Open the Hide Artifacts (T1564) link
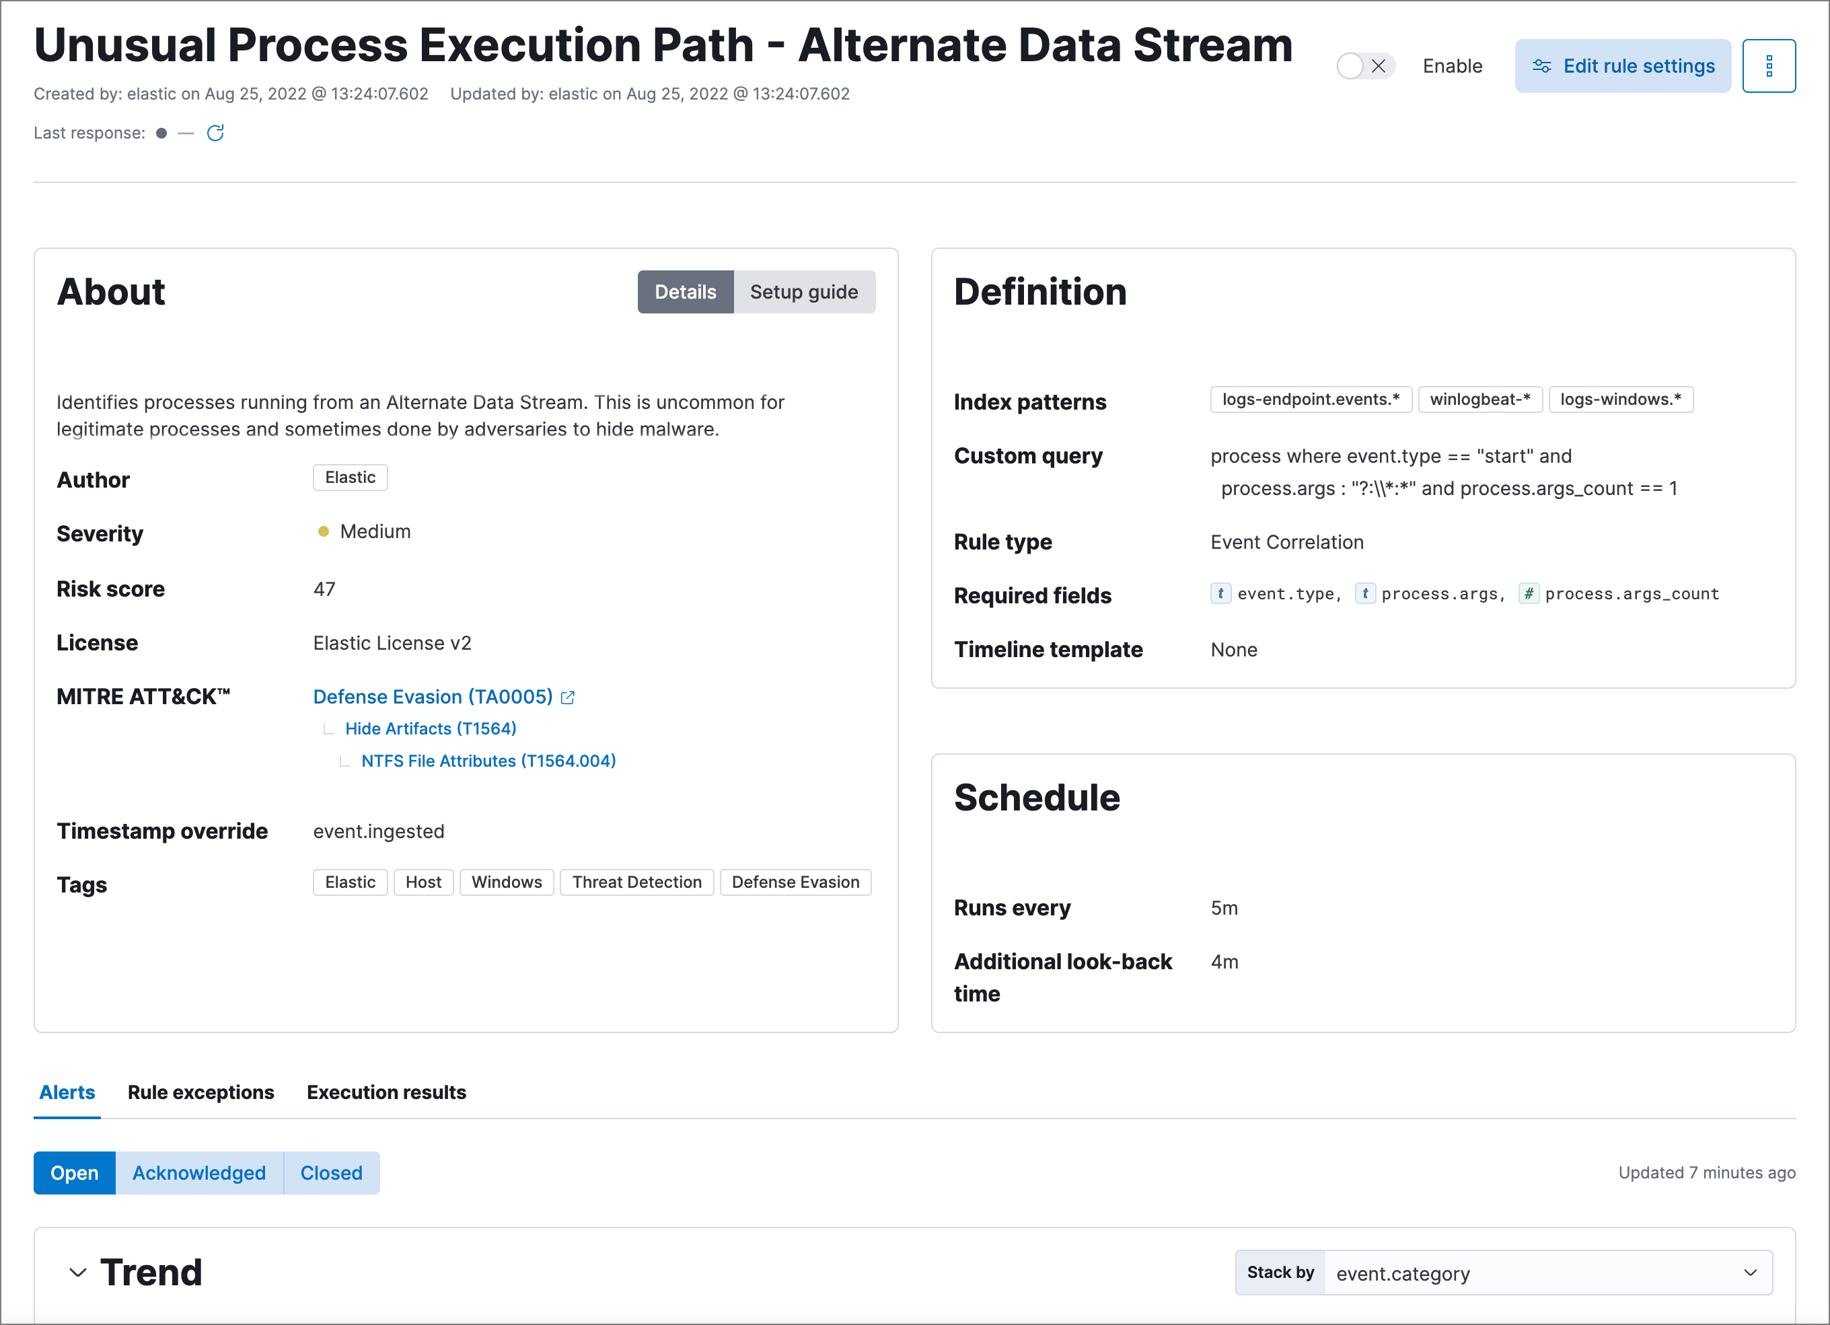The image size is (1830, 1325). point(430,728)
